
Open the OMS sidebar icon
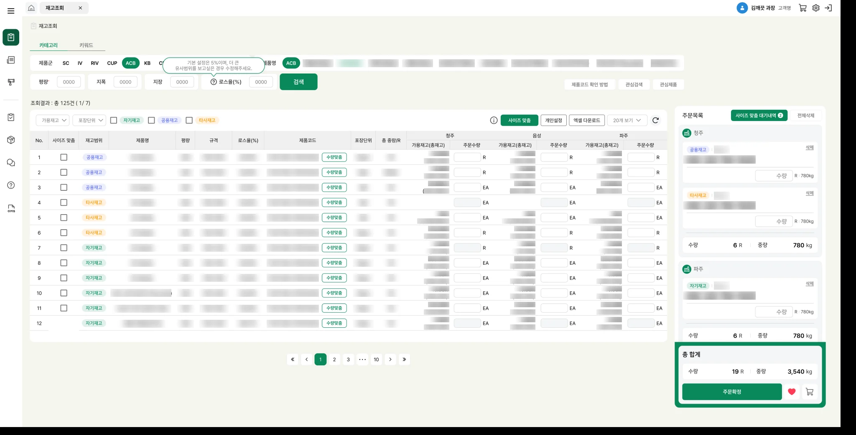point(11,208)
